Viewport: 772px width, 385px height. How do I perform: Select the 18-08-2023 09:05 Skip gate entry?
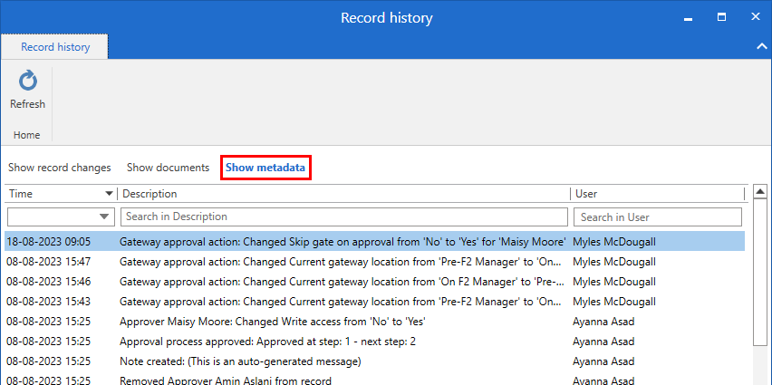point(343,242)
